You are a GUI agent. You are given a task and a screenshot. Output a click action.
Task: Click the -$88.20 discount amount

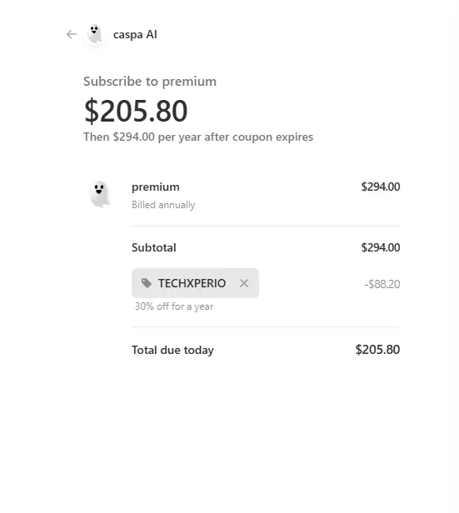tap(382, 284)
